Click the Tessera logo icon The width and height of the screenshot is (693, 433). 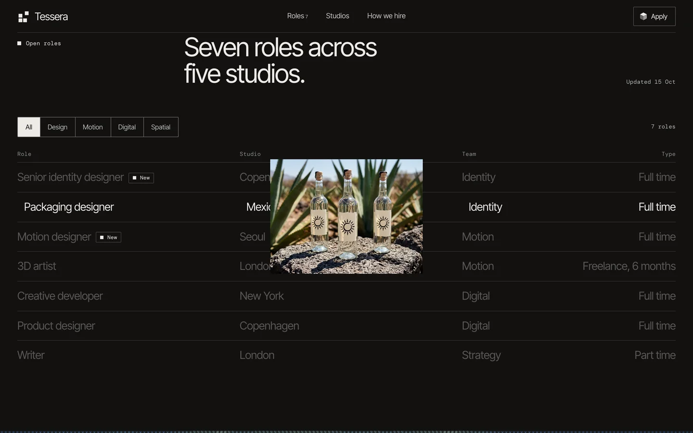23,17
